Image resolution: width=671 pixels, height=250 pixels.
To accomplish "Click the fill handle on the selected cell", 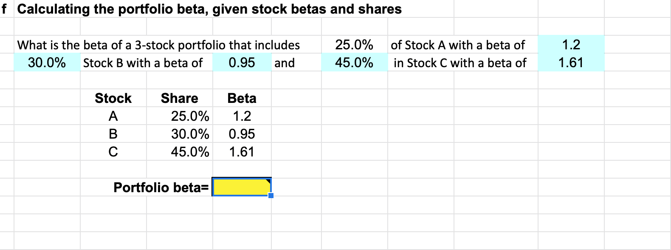I will [271, 195].
